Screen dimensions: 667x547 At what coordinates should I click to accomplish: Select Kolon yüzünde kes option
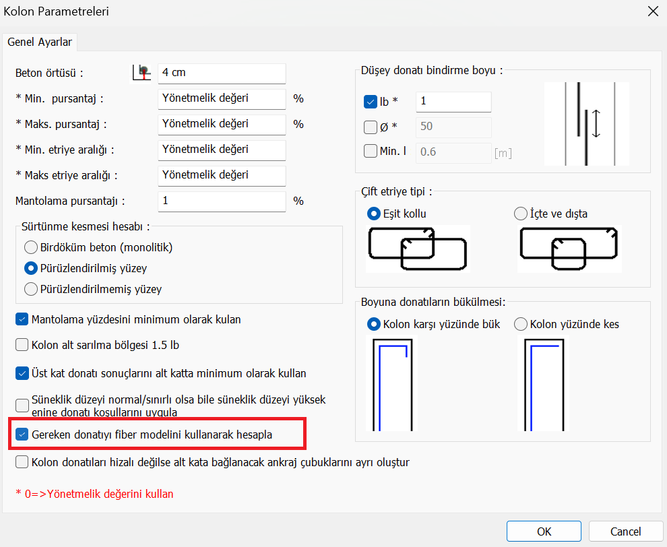520,324
